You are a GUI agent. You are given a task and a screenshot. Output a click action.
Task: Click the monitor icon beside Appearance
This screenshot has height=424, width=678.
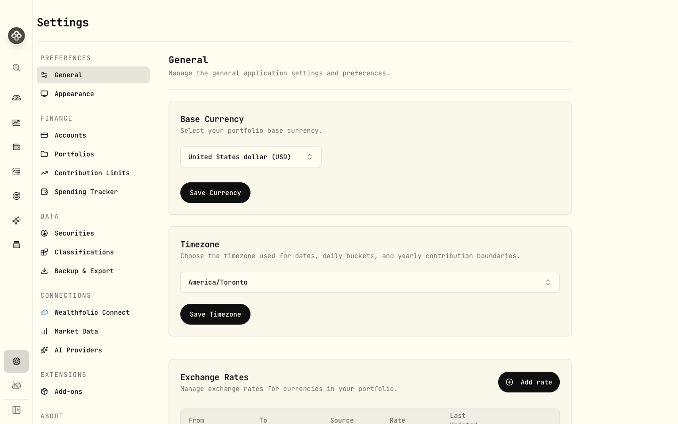[44, 94]
